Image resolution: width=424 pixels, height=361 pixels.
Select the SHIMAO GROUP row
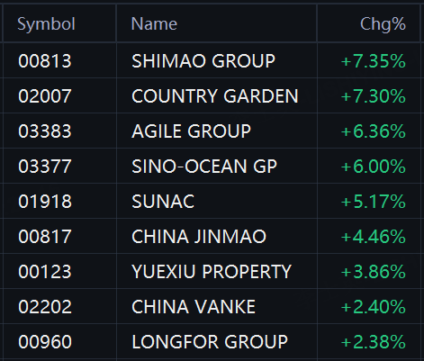pyautogui.click(x=212, y=60)
